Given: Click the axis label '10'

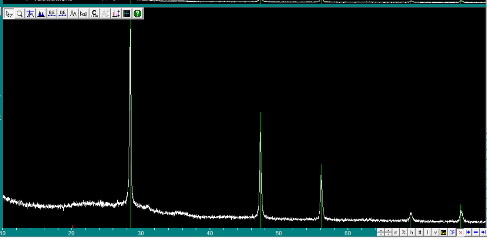Looking at the screenshot, I should click(3, 233).
